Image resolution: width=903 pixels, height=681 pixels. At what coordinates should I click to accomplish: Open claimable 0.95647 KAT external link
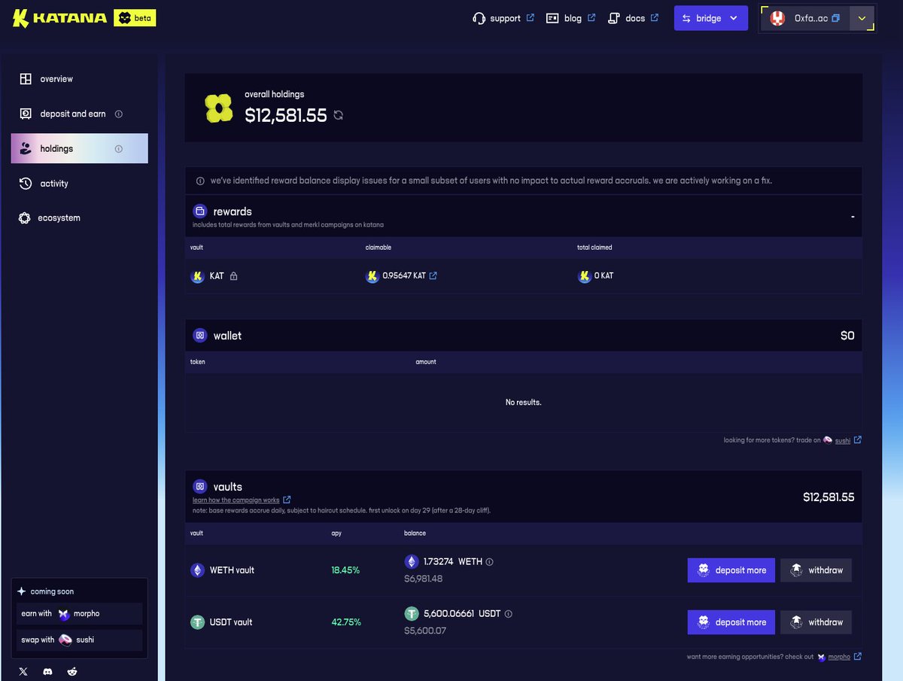tap(433, 276)
